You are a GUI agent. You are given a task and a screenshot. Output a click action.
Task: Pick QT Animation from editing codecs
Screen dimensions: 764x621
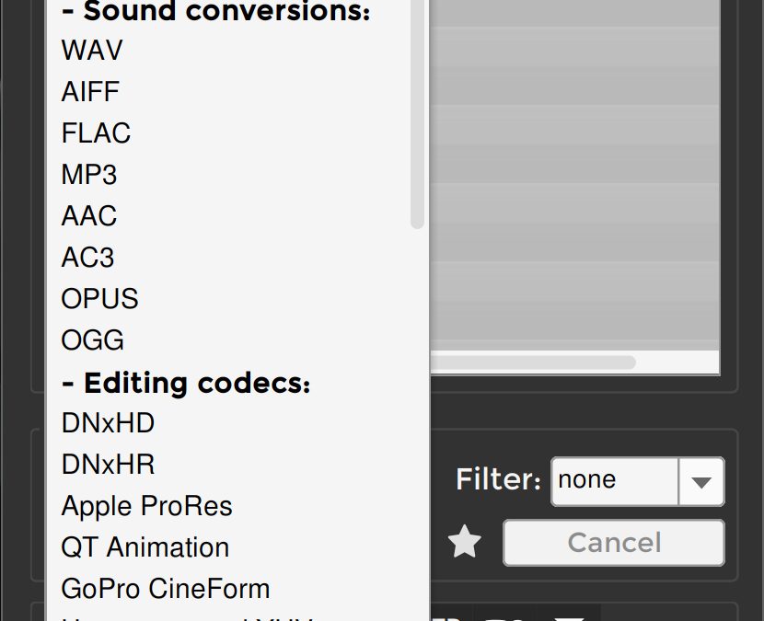coord(145,547)
